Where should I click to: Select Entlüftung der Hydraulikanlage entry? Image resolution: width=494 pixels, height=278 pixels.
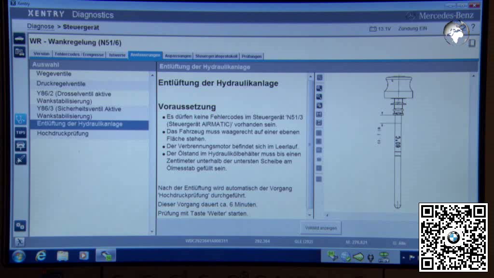[x=89, y=124]
